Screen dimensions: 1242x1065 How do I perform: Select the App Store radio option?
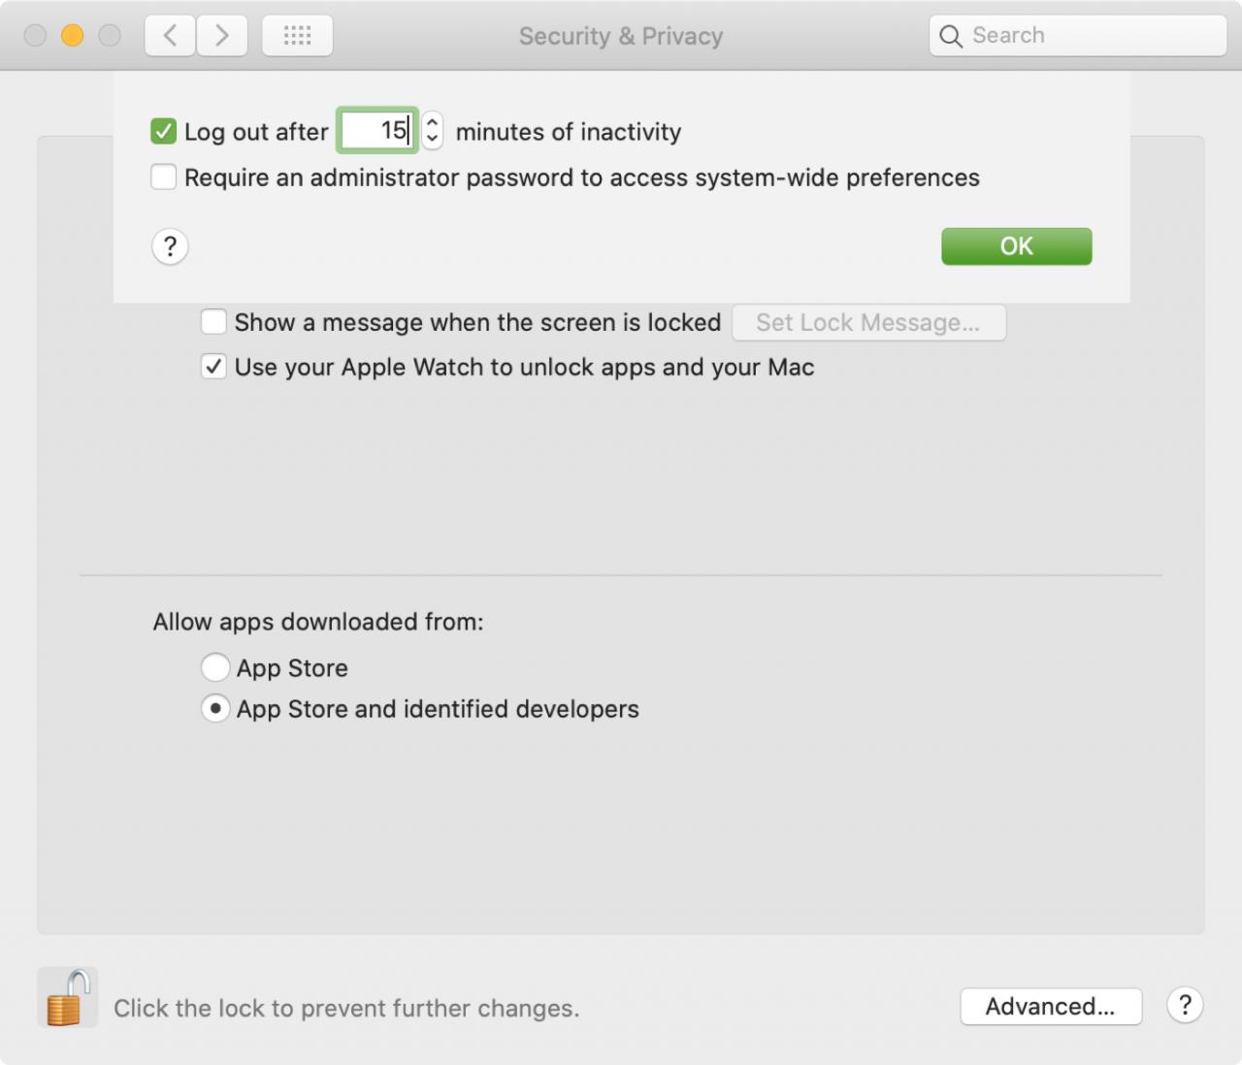tap(215, 667)
